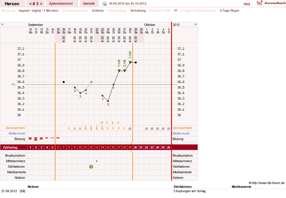The width and height of the screenshot is (286, 198).
Task: Click the bleeding mark on cycle day 6
Action: click(58, 138)
